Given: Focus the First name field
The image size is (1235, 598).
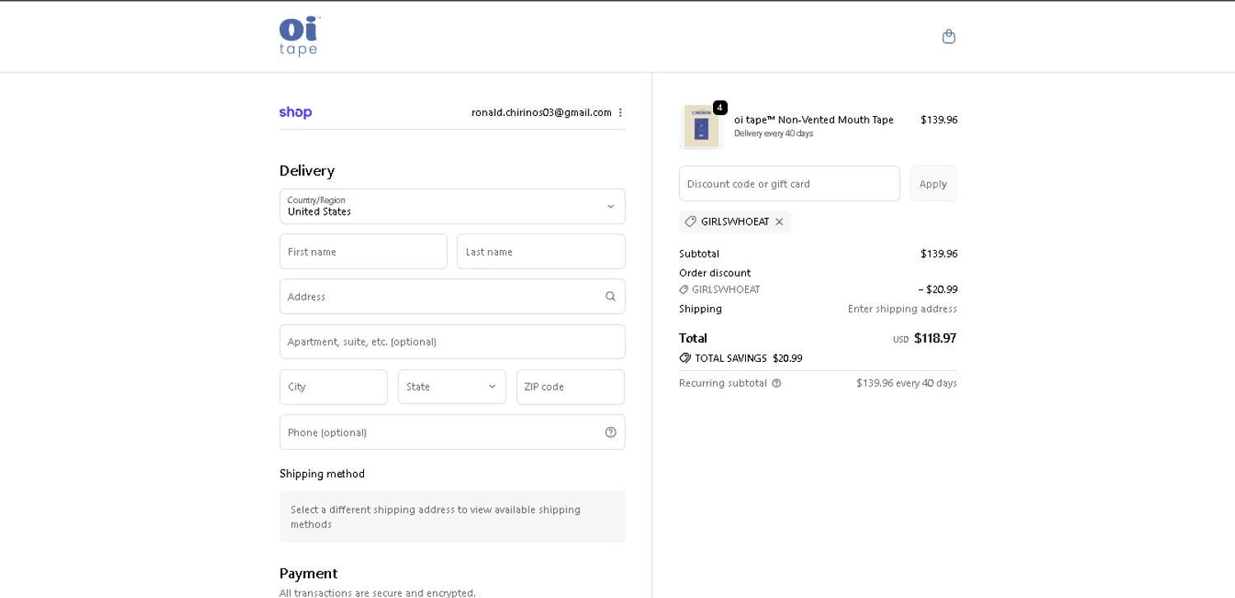Looking at the screenshot, I should (x=363, y=252).
